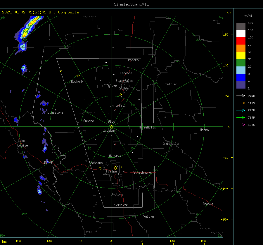
Task: Select the yellow diamond marker below Cochrane
Action: (100, 168)
